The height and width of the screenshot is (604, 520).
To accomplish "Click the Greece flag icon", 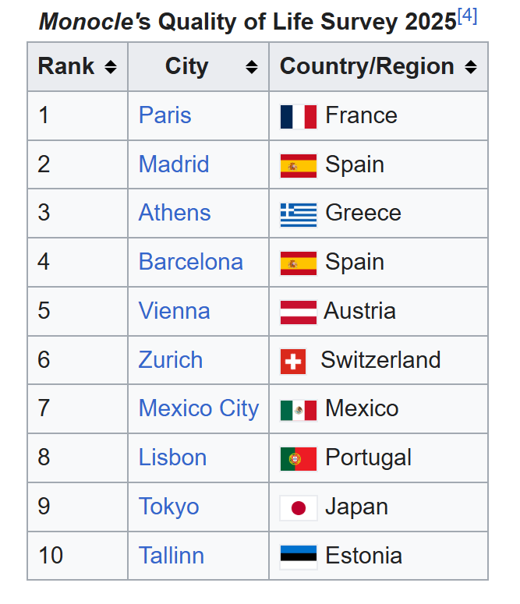I will coord(298,214).
